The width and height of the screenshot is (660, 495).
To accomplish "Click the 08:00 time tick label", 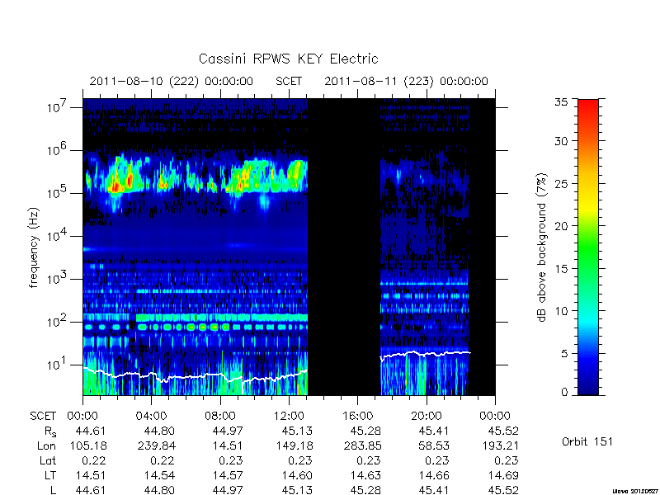I will point(219,416).
